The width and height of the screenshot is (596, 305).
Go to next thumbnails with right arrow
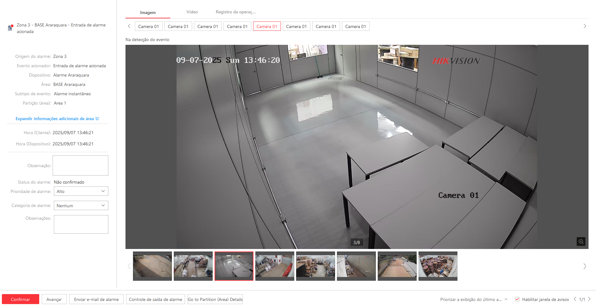(x=584, y=266)
